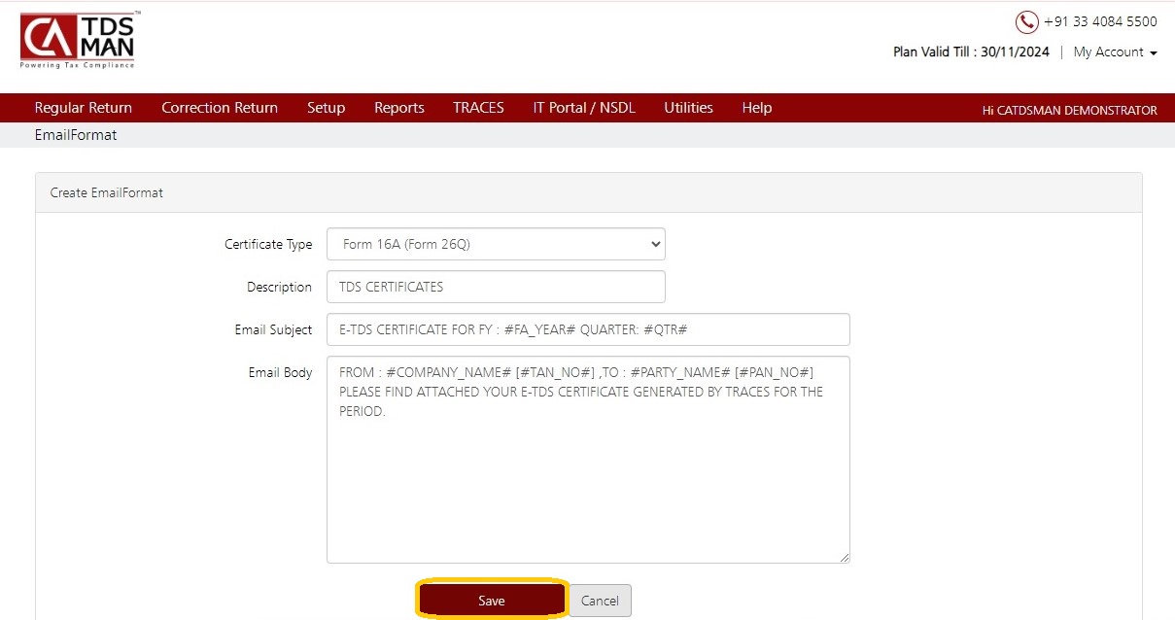Grab the Email Body resize handle
The height and width of the screenshot is (620, 1175).
click(x=844, y=557)
